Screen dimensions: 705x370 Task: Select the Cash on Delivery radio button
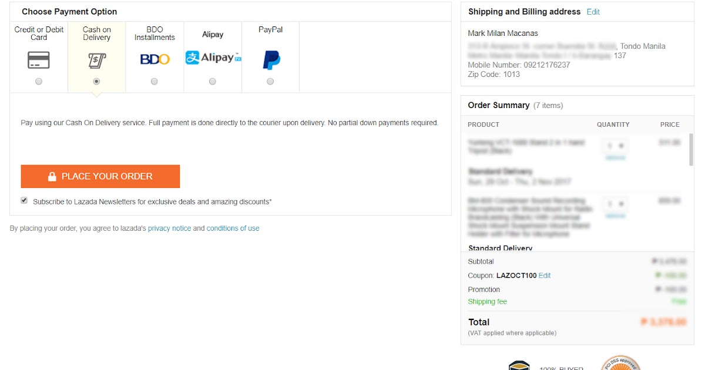point(96,82)
